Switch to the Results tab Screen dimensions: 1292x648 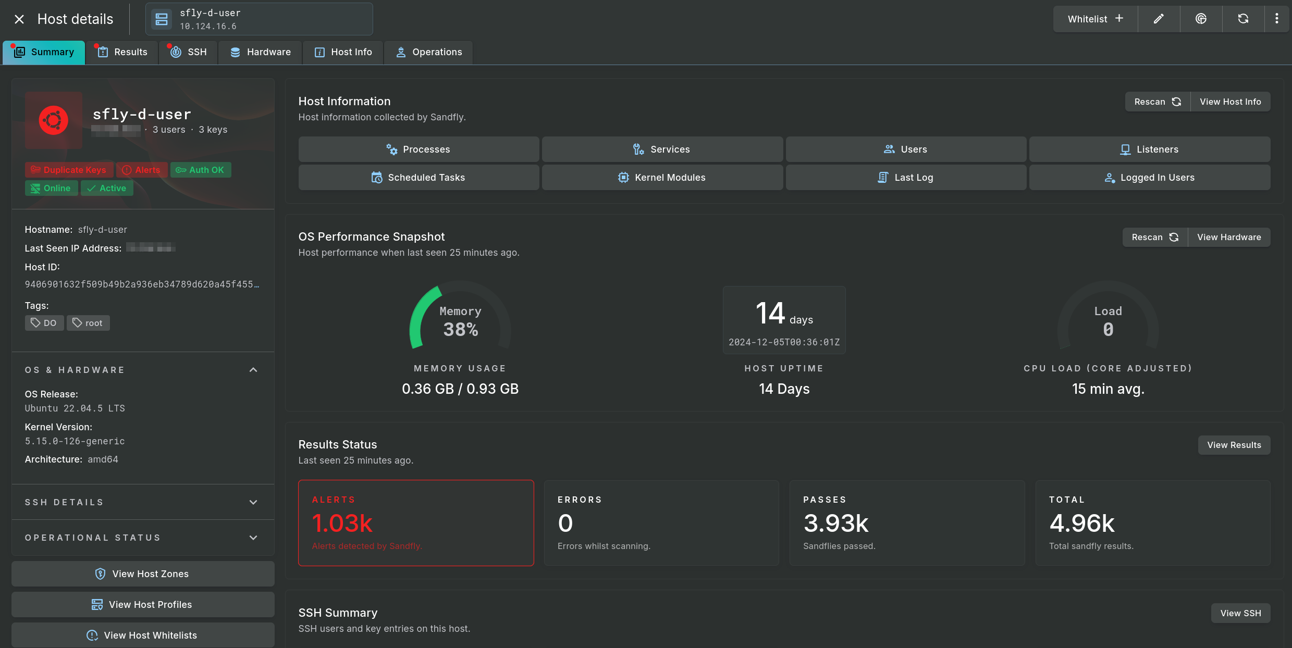click(122, 52)
